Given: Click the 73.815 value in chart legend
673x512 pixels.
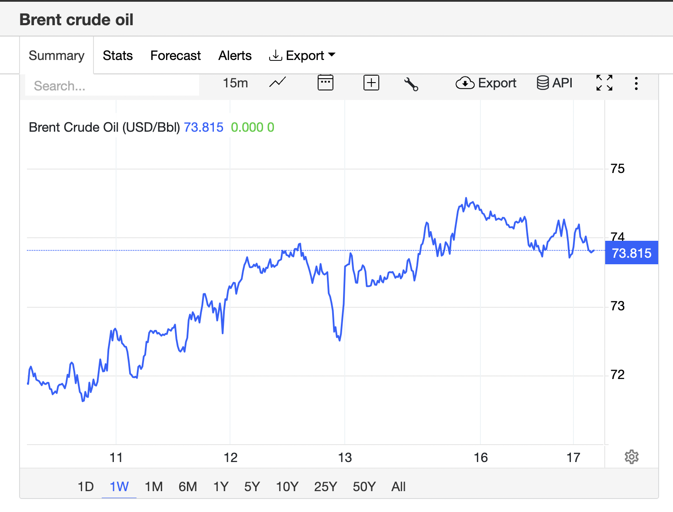Looking at the screenshot, I should [x=203, y=127].
